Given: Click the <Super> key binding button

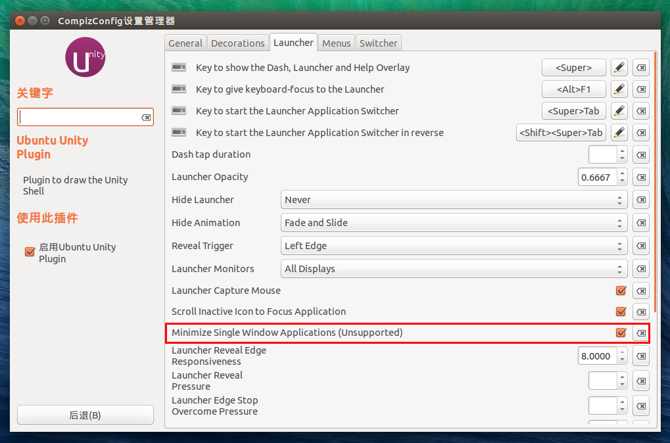Looking at the screenshot, I should point(574,68).
